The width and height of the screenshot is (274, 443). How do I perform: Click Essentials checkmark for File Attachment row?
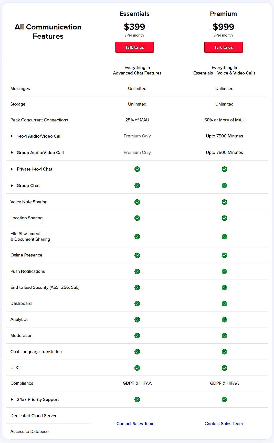137,237
